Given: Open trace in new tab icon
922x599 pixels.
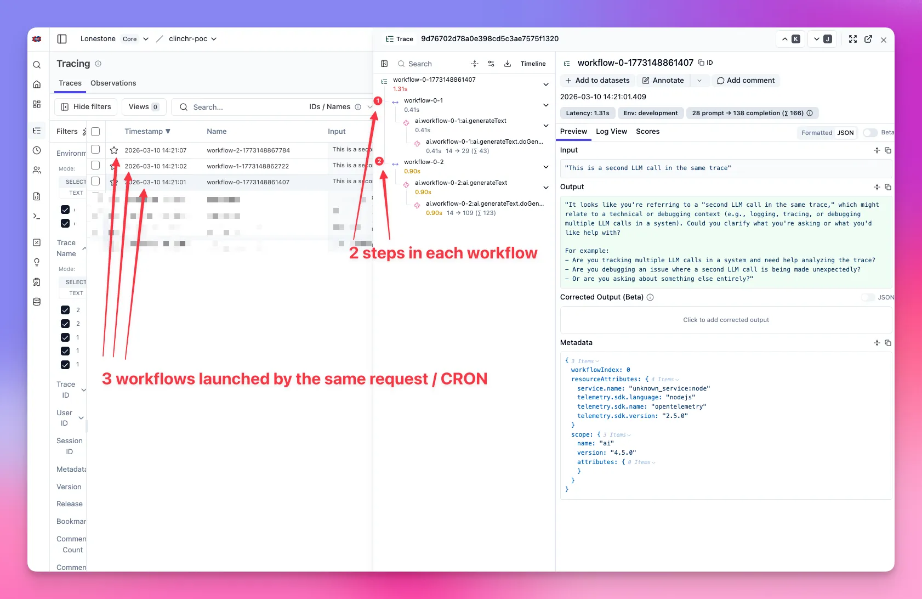Looking at the screenshot, I should point(868,39).
